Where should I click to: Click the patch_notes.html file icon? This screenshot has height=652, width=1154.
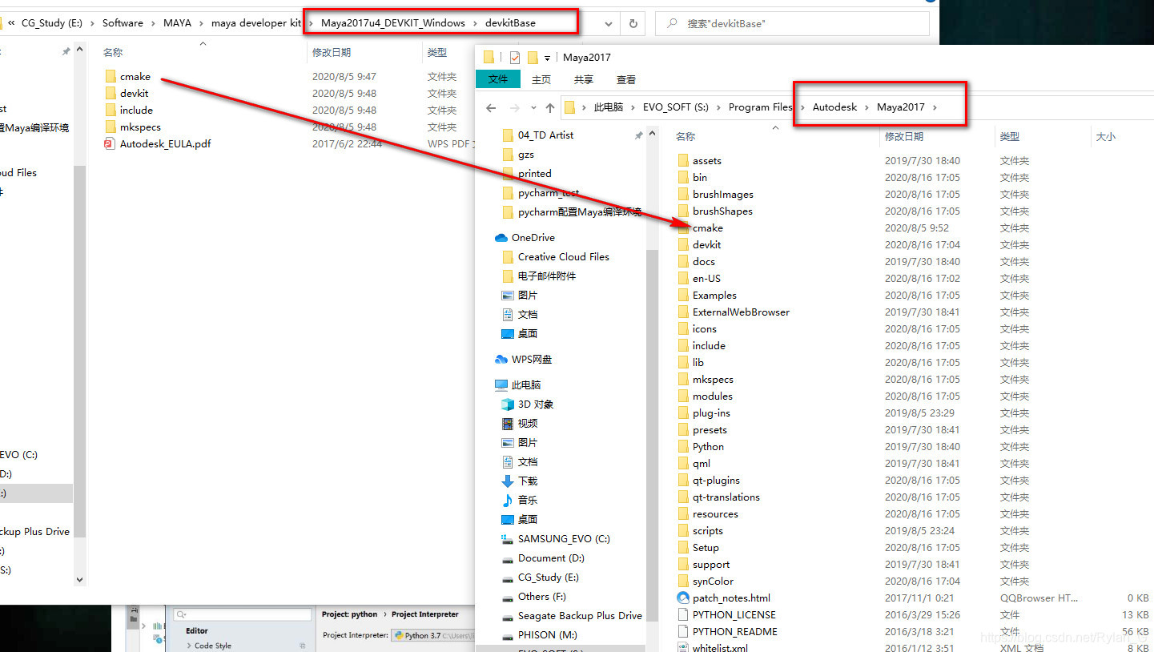(x=683, y=598)
